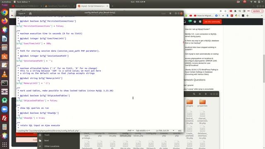Bookmark page with Chrome star icon
The width and height of the screenshot is (265, 149).
pyautogui.click(x=225, y=11)
